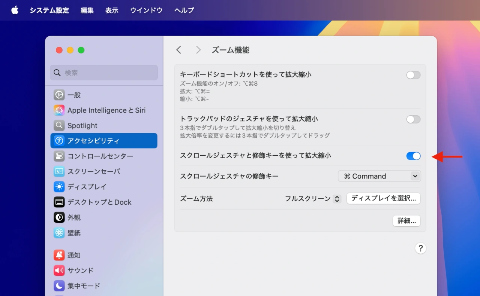
Task: Click the 一般 gear icon in sidebar
Action: [59, 95]
